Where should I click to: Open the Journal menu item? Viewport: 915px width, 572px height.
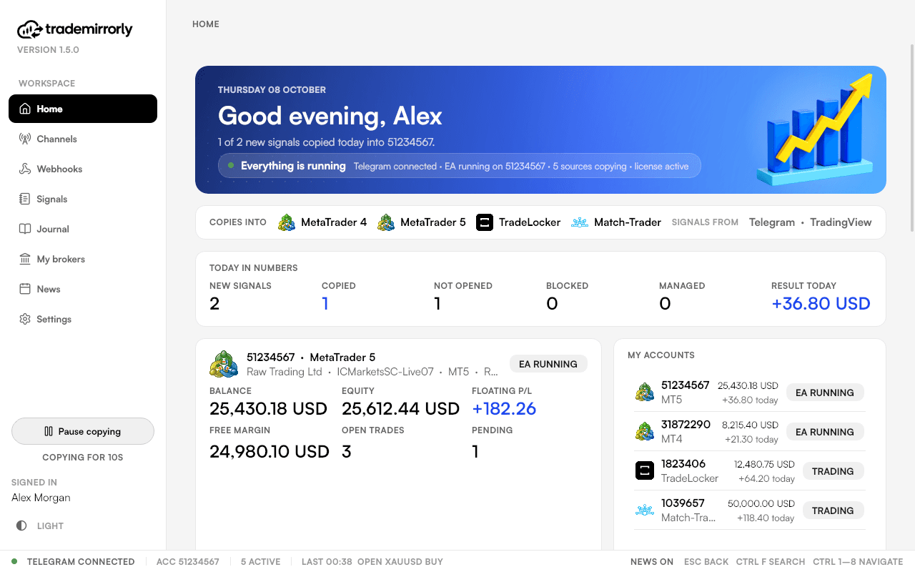(83, 229)
